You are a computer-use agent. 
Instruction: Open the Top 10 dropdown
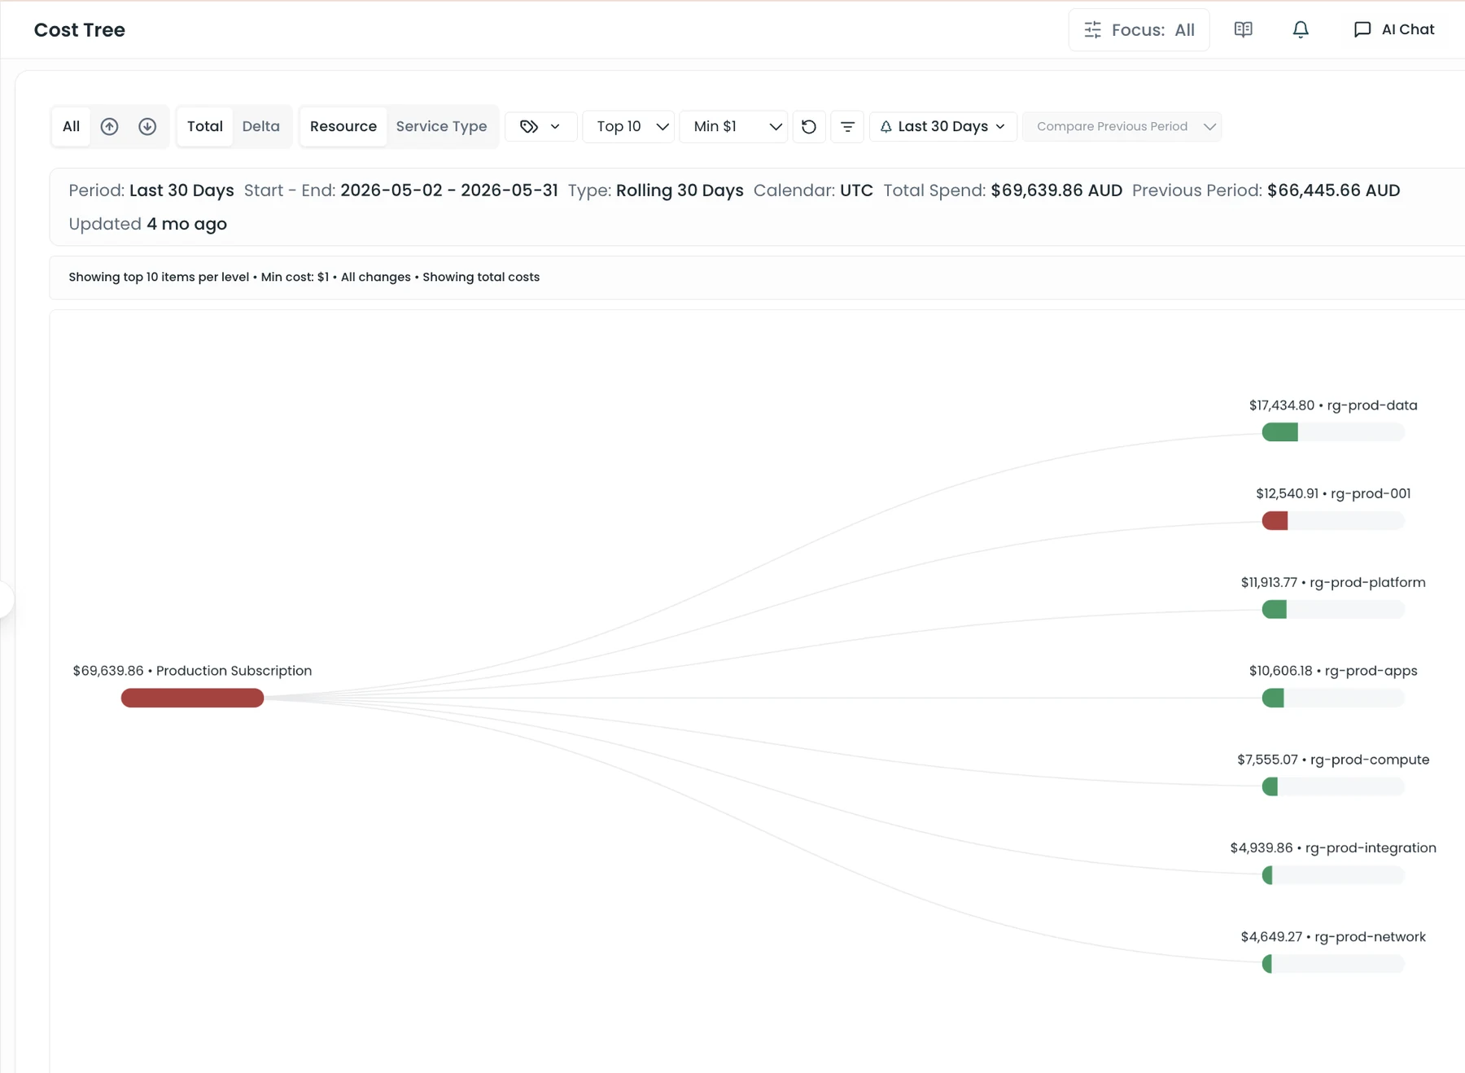628,126
